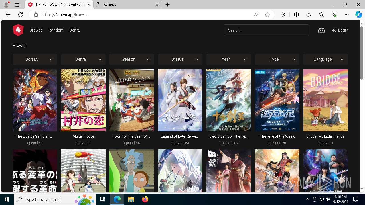Click the Login link

tap(340, 30)
